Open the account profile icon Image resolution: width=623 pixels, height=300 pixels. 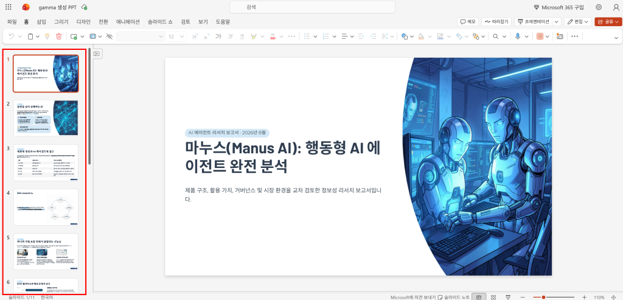[616, 7]
